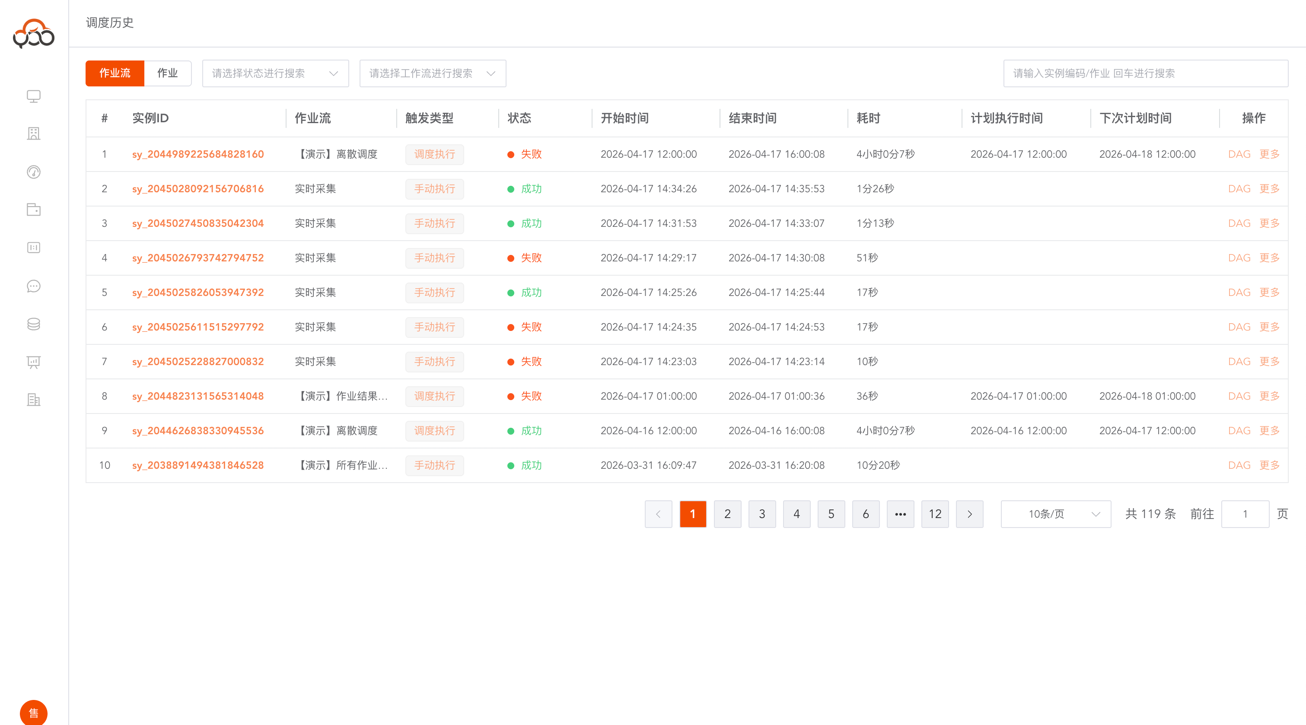The width and height of the screenshot is (1306, 725).
Task: Focus the instance code search field
Action: (1145, 73)
